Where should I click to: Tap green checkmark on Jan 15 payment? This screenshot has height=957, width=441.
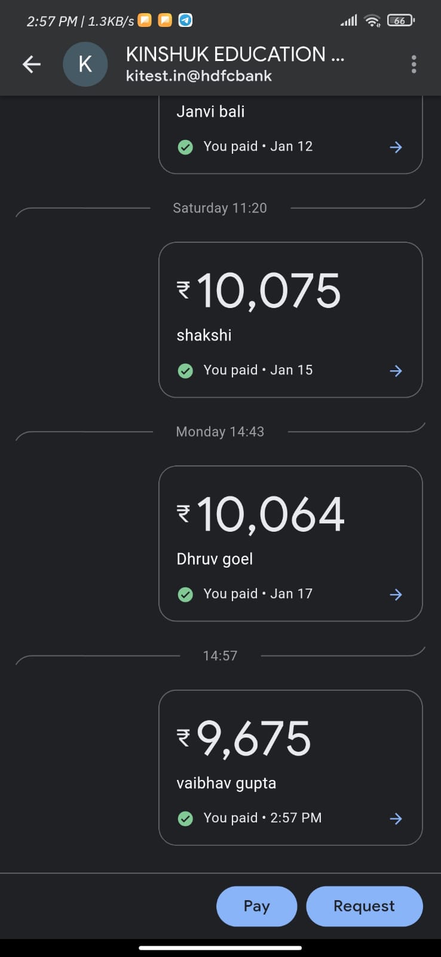[x=185, y=371]
